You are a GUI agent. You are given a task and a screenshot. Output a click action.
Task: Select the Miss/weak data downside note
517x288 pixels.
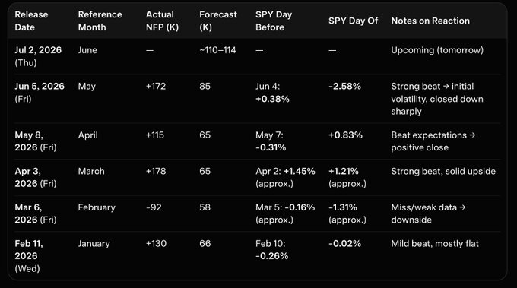428,214
